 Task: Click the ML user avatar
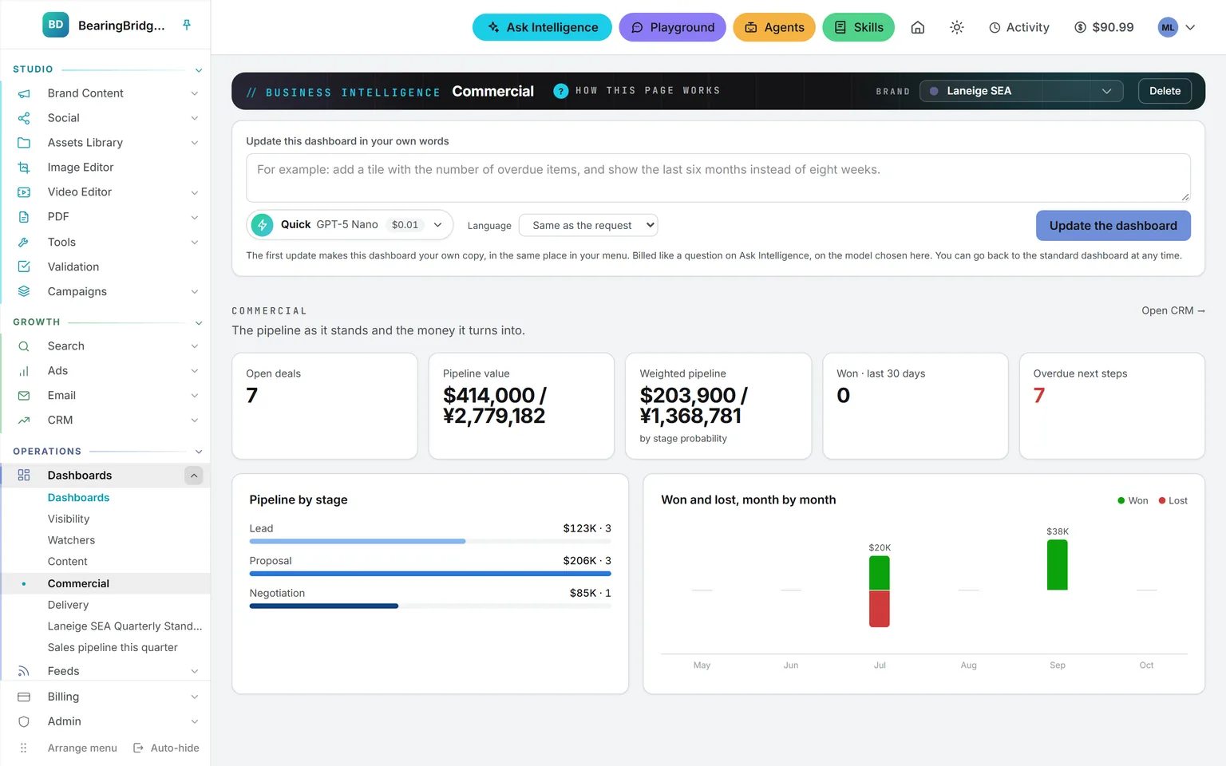(1168, 27)
